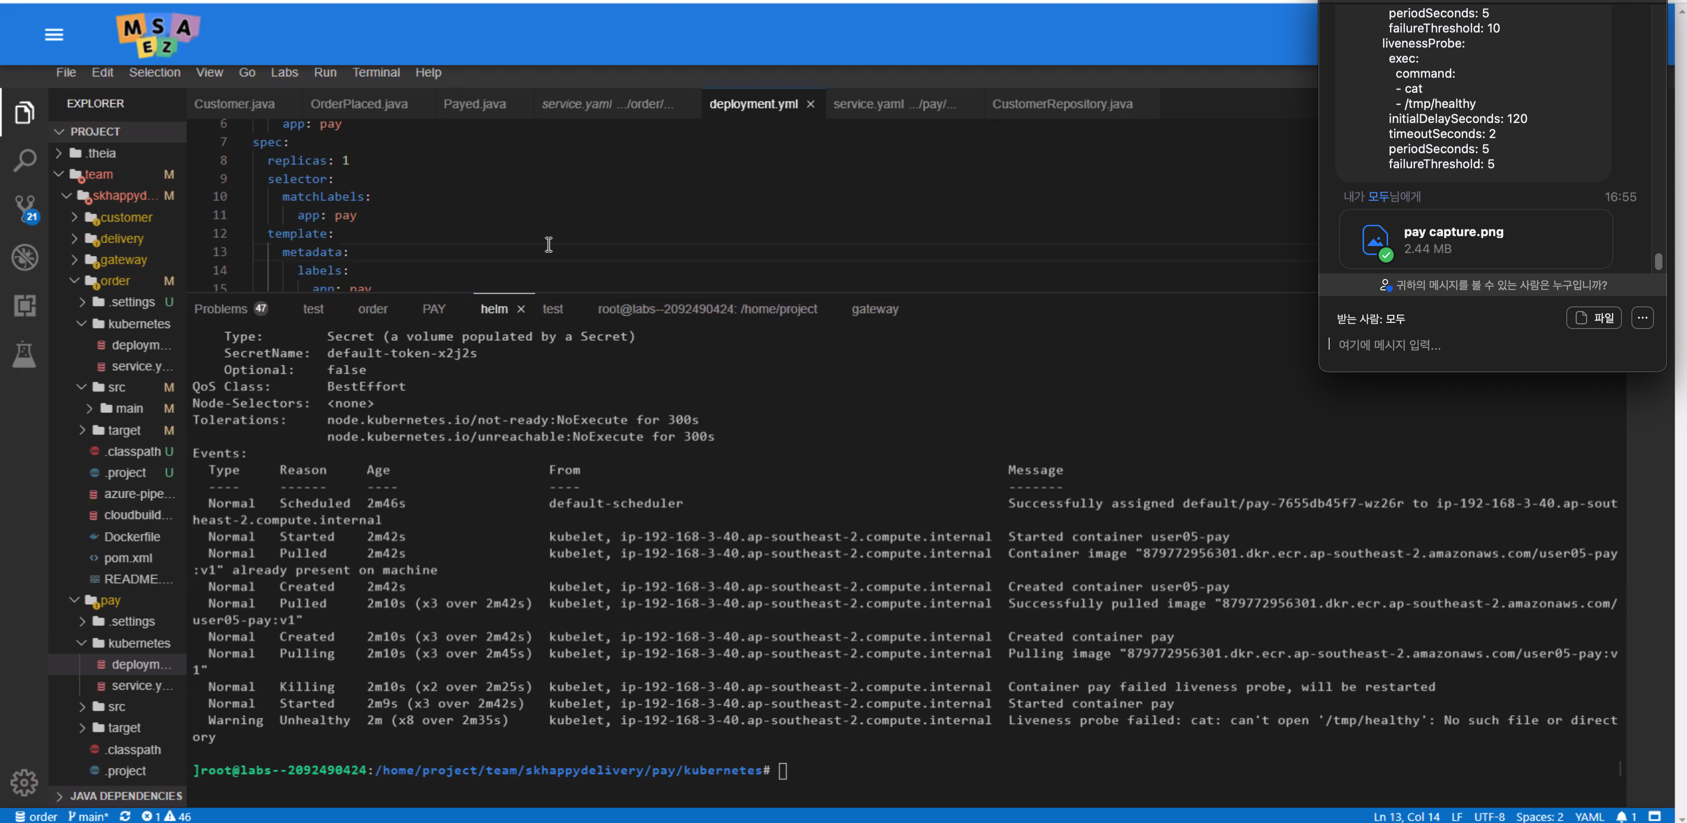This screenshot has width=1687, height=823.
Task: Select the debug icon in the activity bar
Action: [25, 256]
